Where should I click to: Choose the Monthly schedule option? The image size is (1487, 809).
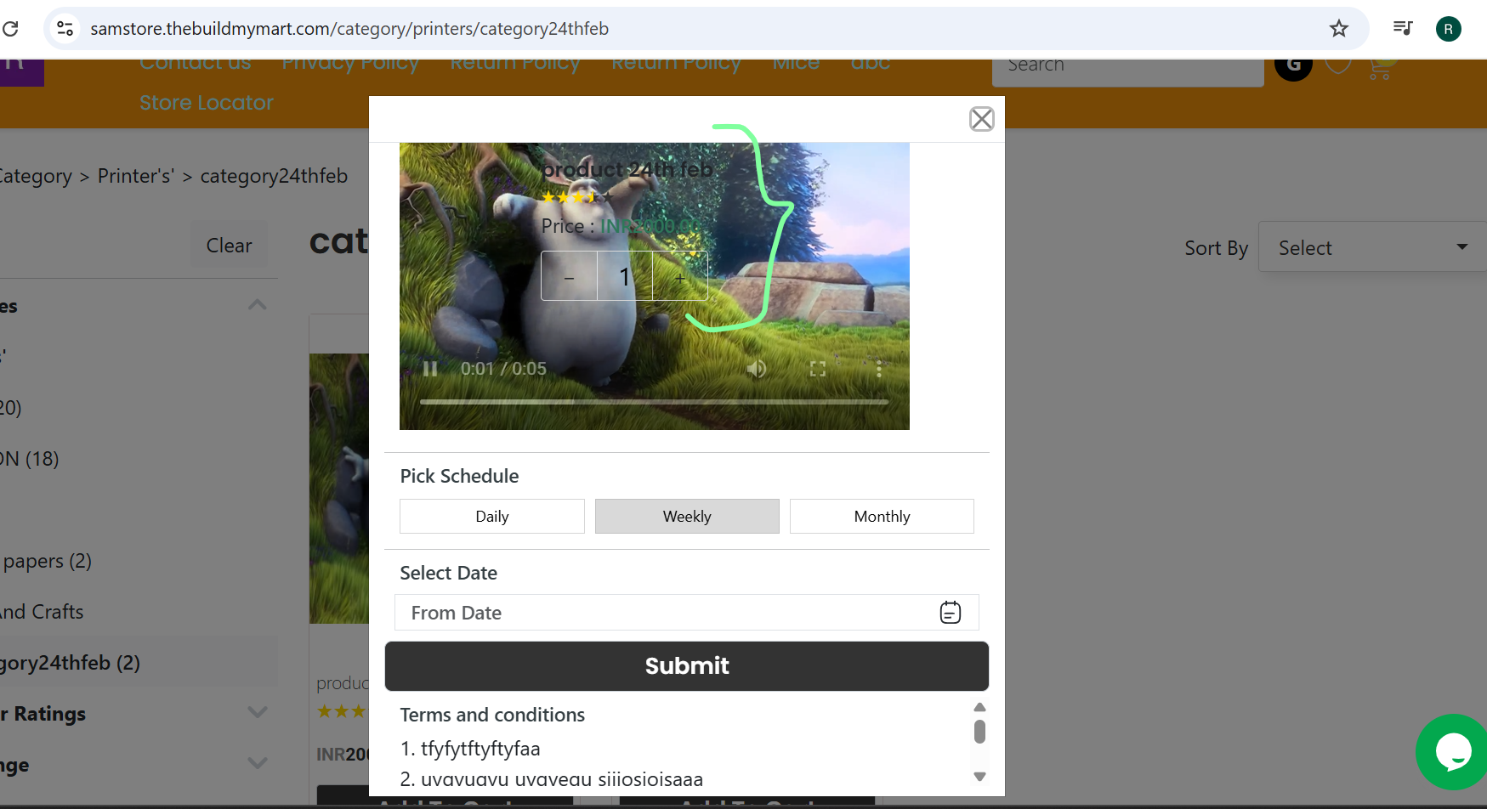[882, 517]
